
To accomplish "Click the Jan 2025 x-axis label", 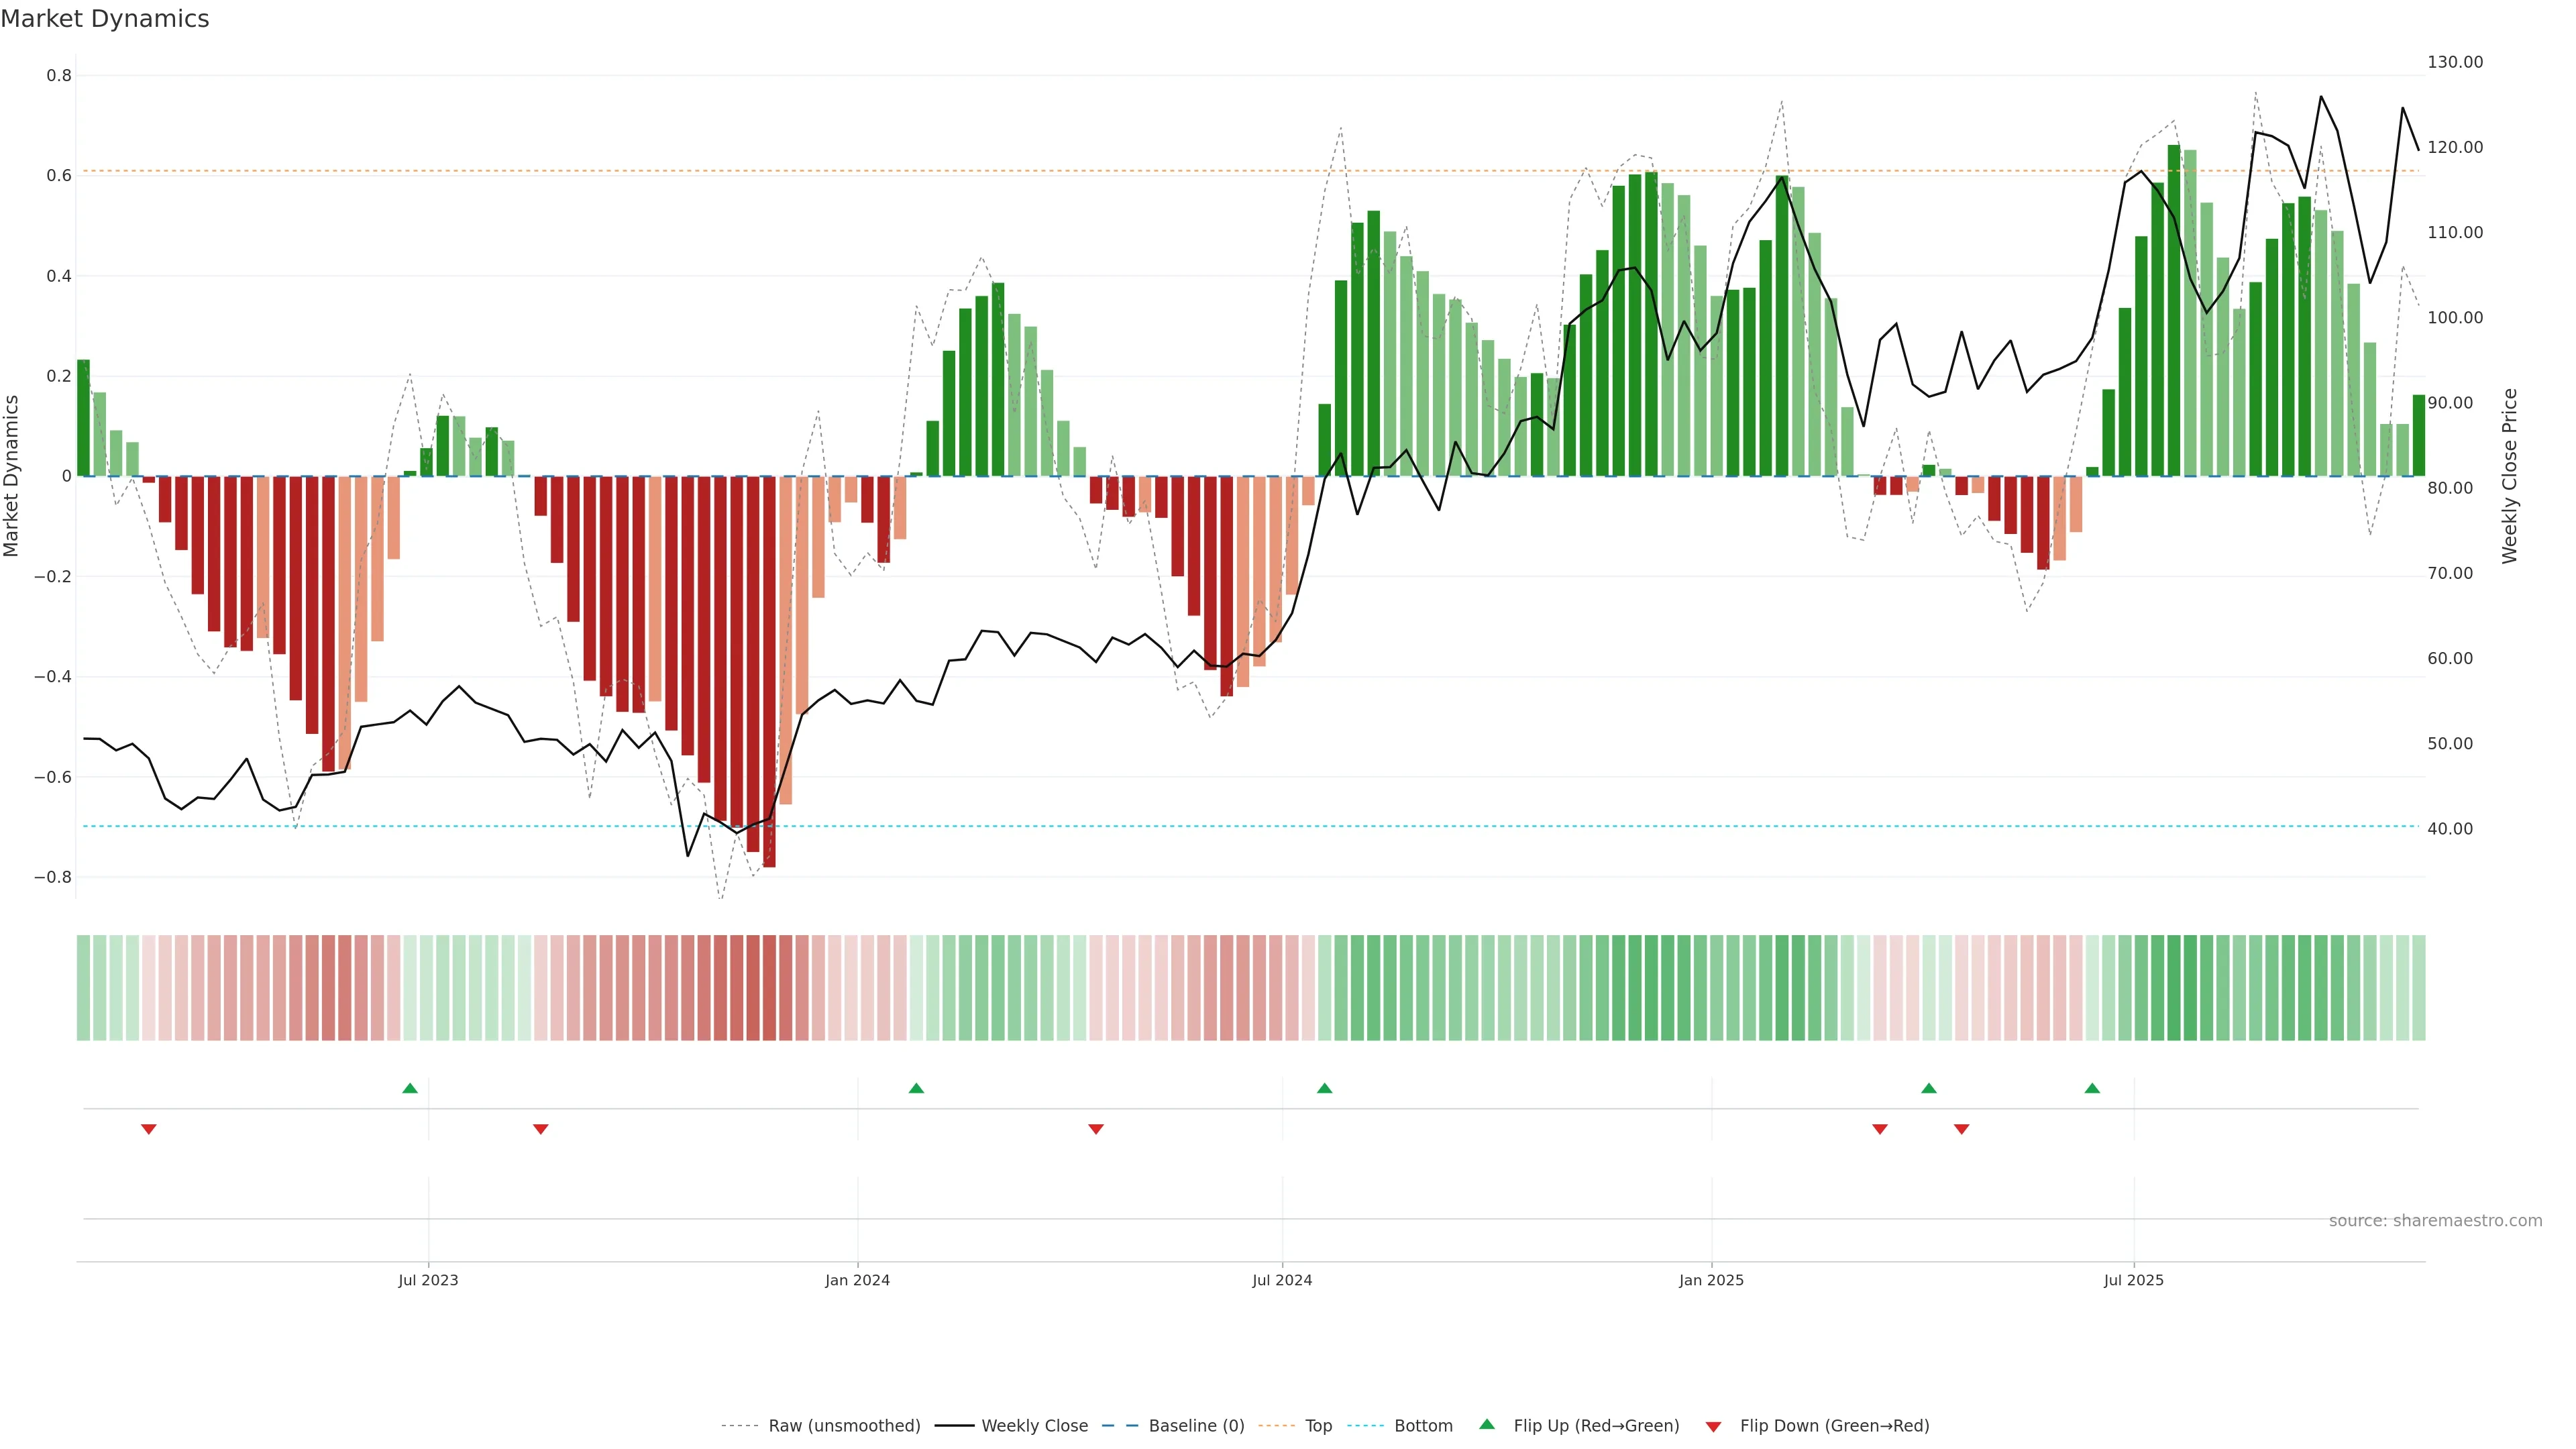I will (x=1711, y=1280).
